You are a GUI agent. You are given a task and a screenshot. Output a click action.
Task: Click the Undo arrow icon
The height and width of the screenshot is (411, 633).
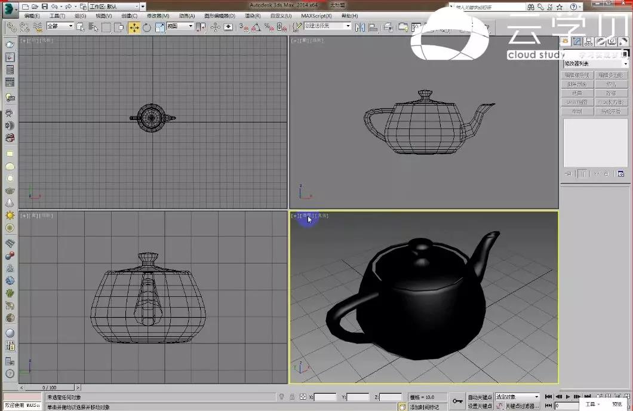[54, 7]
